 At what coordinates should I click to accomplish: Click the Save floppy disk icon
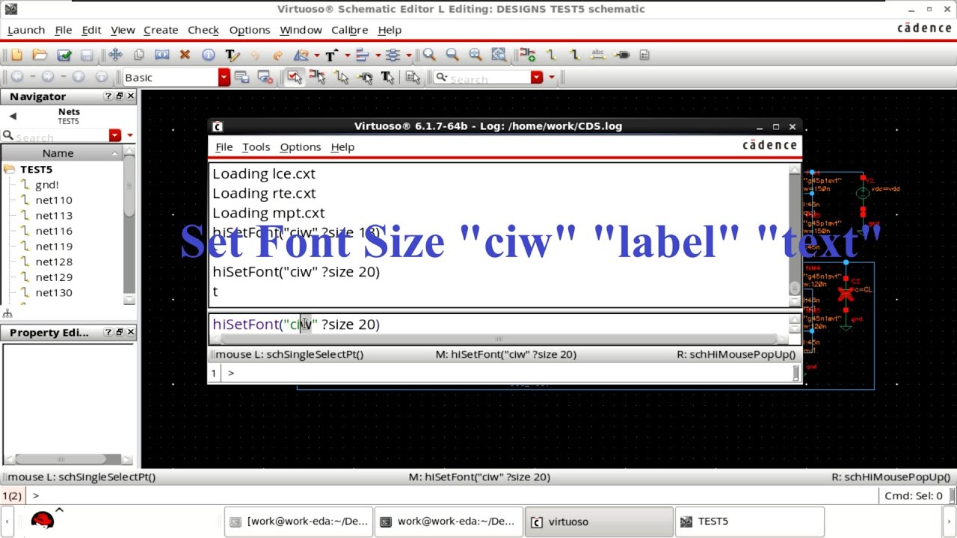[87, 55]
